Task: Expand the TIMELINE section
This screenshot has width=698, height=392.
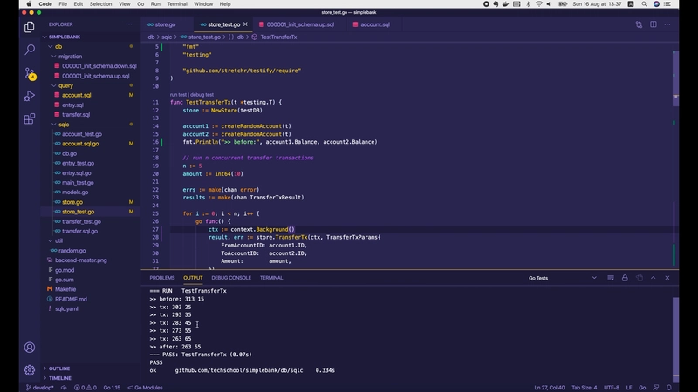Action: tap(60, 378)
